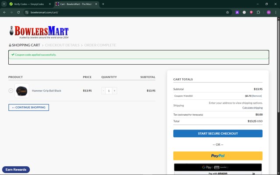
Task: Click the $13.25 total amount
Action: point(252,121)
